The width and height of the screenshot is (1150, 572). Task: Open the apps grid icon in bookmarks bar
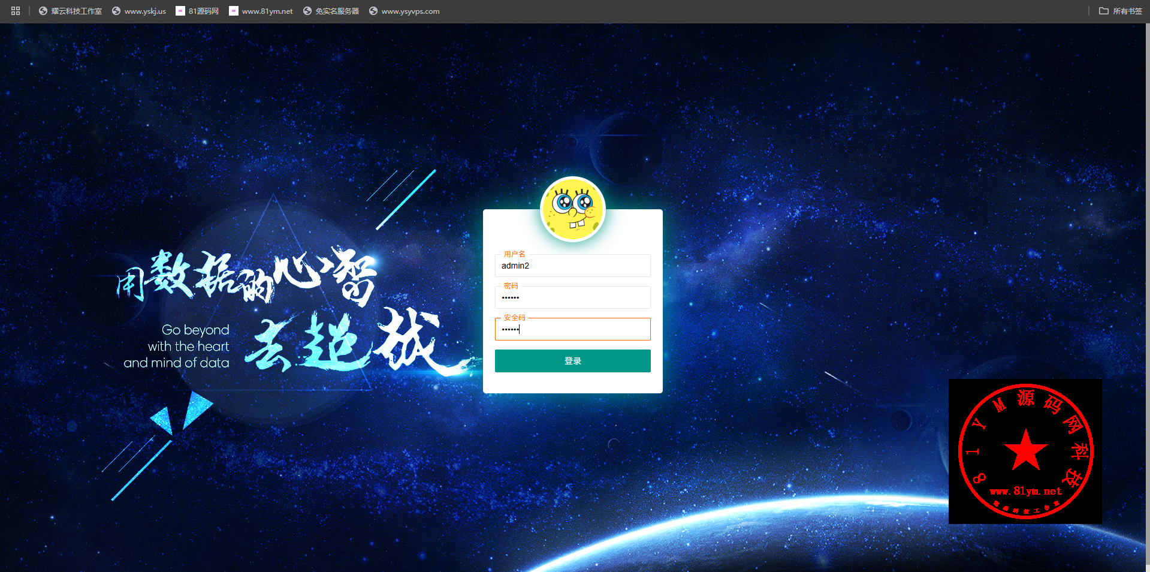(x=16, y=11)
